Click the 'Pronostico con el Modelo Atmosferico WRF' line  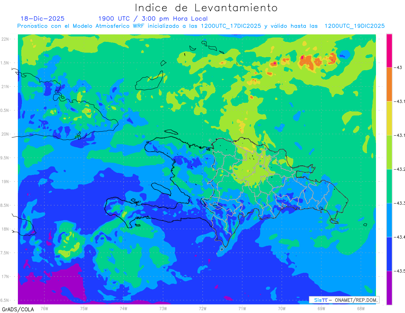click(x=201, y=26)
